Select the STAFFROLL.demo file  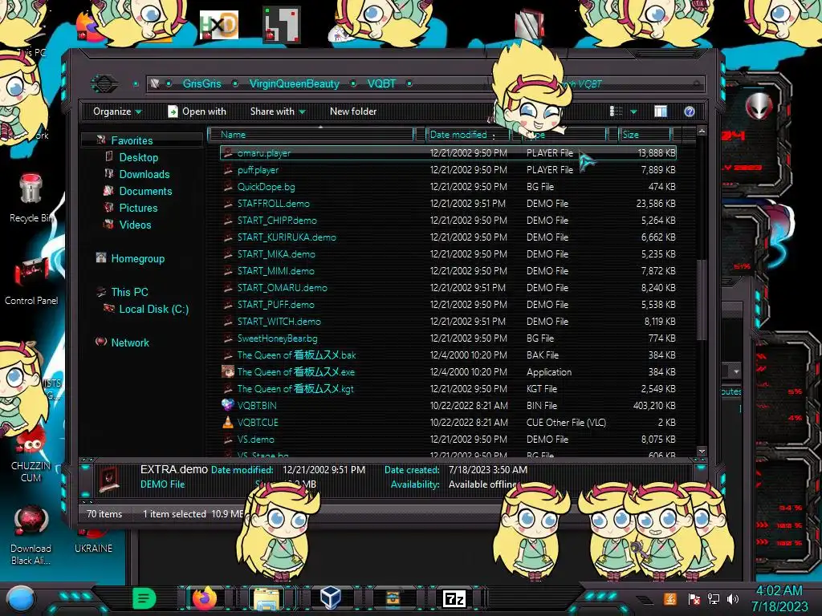tap(448, 203)
